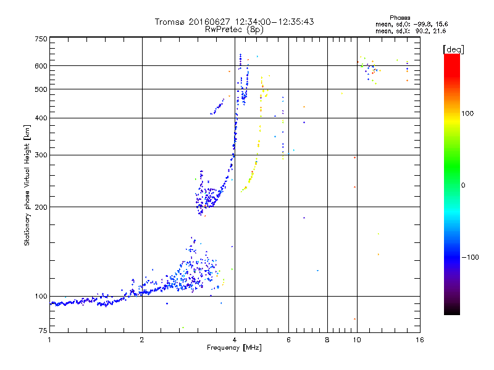494x370 pixels.
Task: Click the phase colorbar gradient
Action: pos(452,184)
